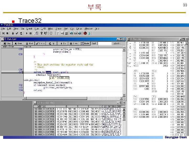Open the File menu
Image resolution: width=189 pixels, height=142 pixels.
pyautogui.click(x=3, y=29)
